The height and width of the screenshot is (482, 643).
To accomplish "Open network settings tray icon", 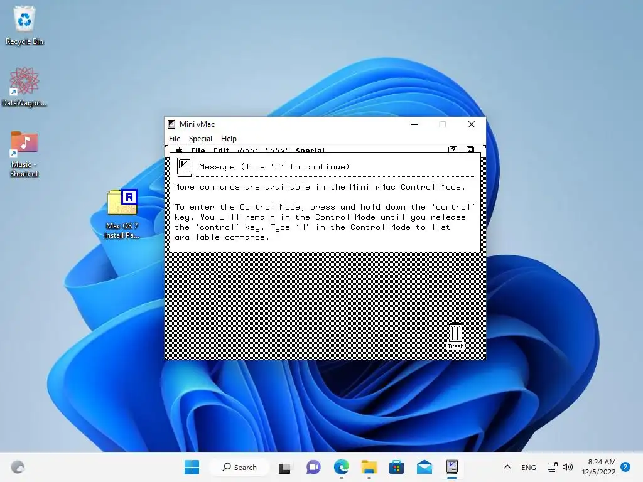I will (553, 467).
